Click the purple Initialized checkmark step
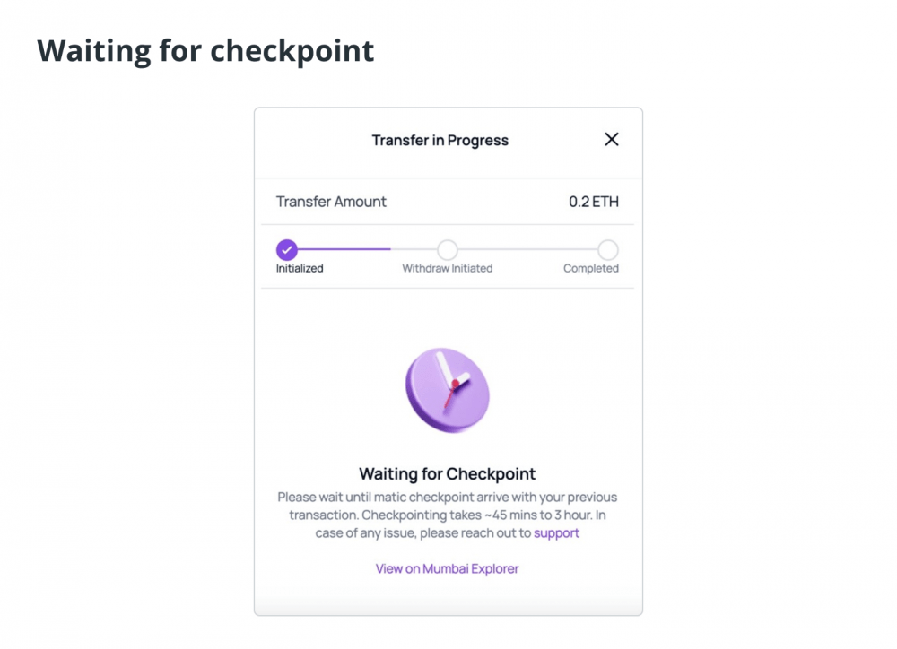 287,250
